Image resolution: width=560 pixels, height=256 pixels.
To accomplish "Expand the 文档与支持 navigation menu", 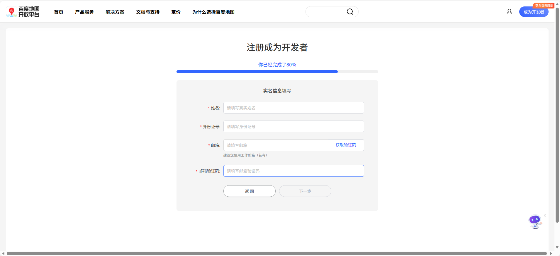I will 148,12.
